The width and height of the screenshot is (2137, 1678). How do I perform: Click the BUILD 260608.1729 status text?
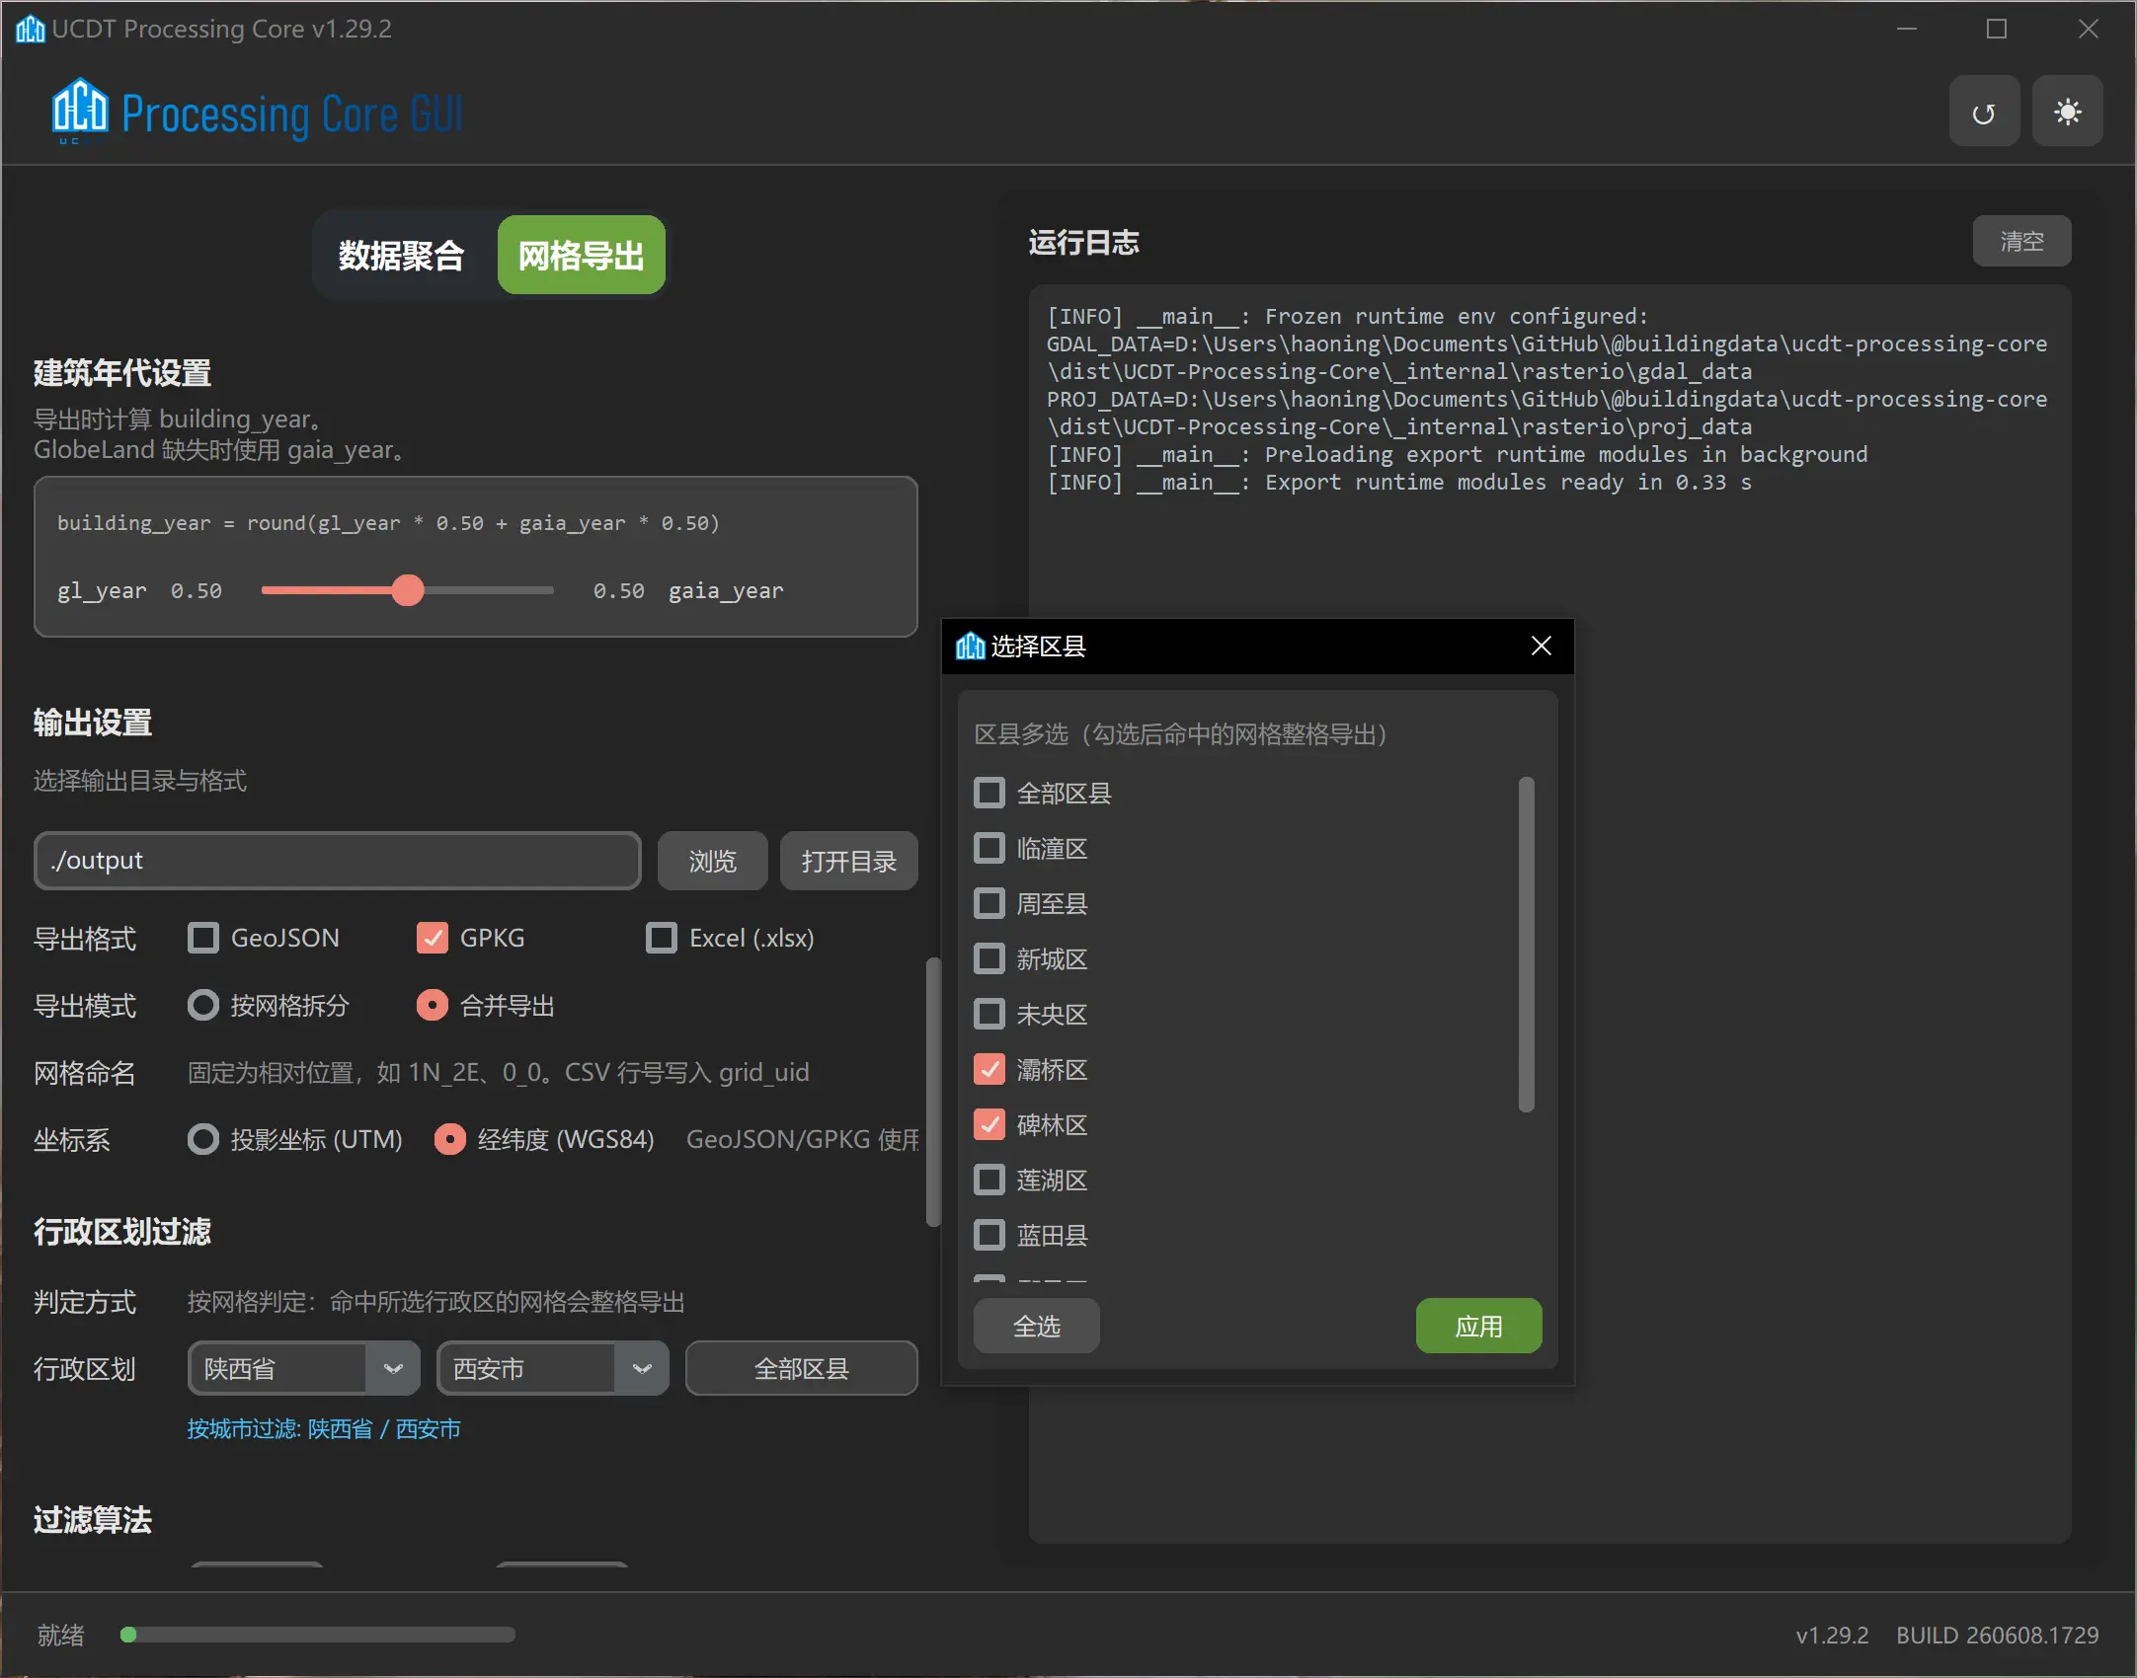tap(1997, 1635)
